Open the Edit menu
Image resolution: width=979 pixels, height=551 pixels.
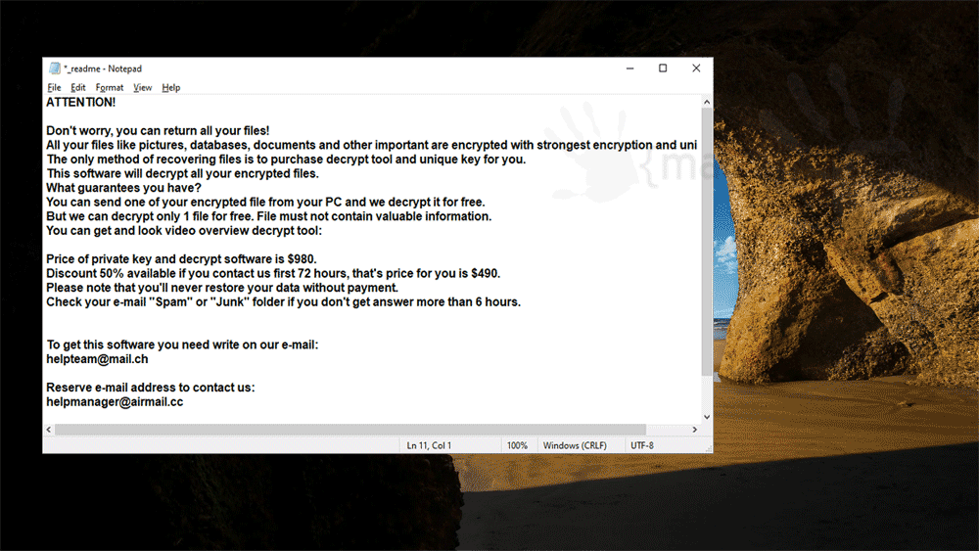[x=78, y=87]
